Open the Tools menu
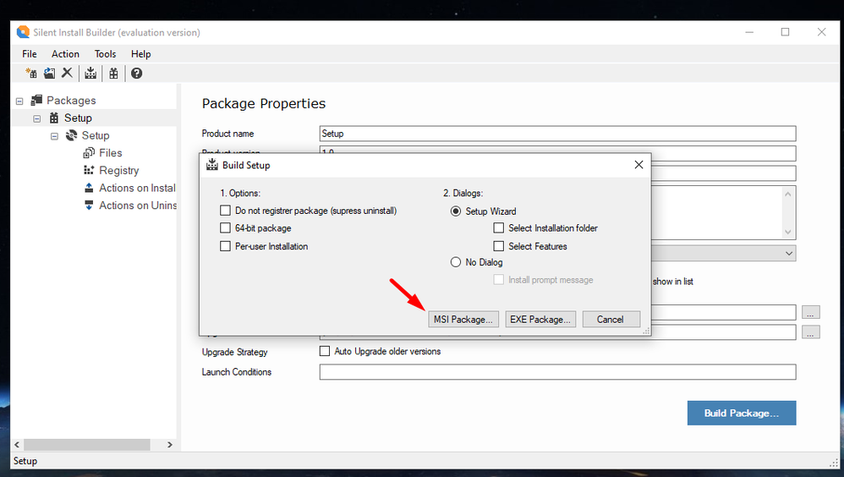The width and height of the screenshot is (844, 477). point(105,54)
